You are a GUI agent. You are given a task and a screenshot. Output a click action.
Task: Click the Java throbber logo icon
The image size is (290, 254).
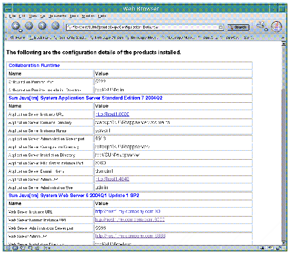[x=276, y=26]
